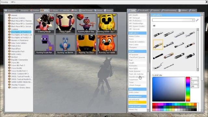This screenshot has height=117, width=208.
Task: Open the Drawing menu
Action: click(5, 2)
